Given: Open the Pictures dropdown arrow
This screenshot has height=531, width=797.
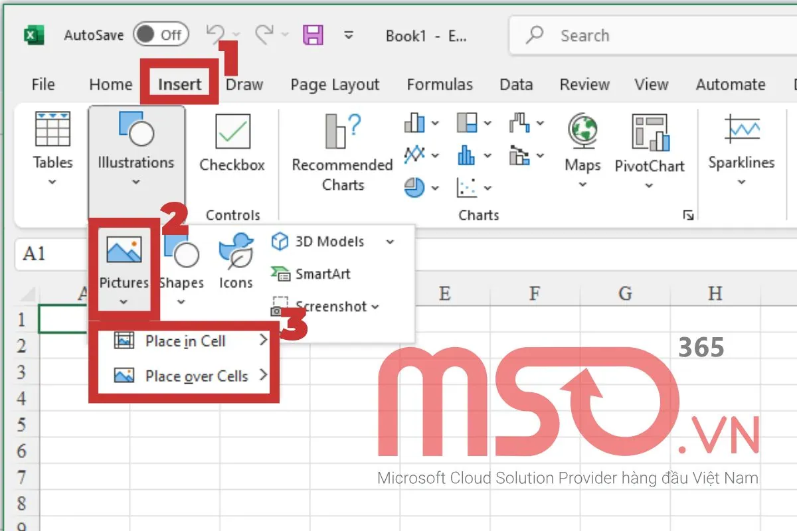Looking at the screenshot, I should pyautogui.click(x=124, y=302).
